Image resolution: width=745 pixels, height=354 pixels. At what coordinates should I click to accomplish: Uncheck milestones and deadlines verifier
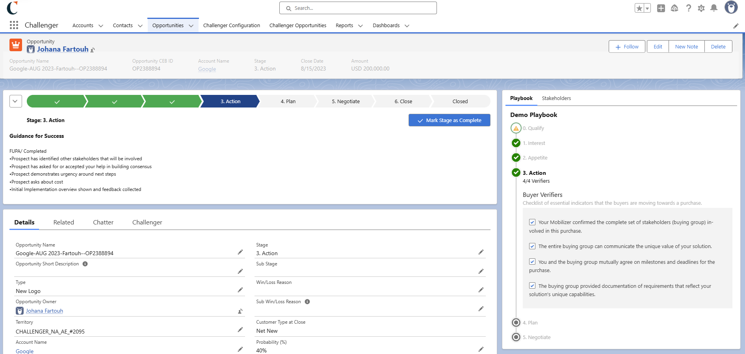pos(532,261)
